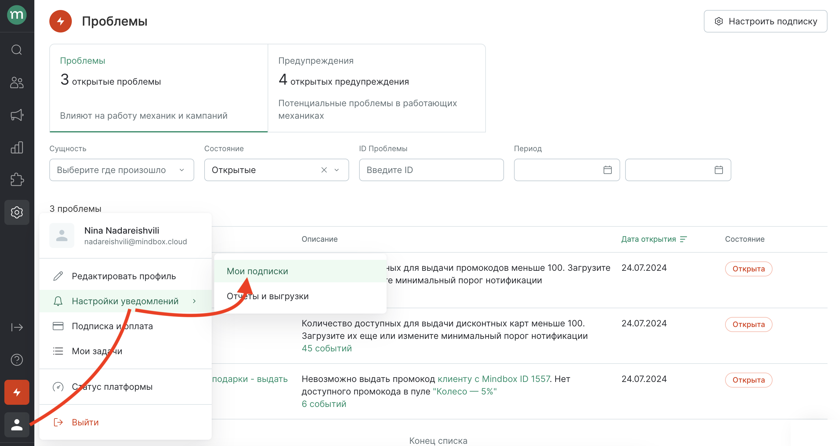This screenshot has height=446, width=840.
Task: Click Открыта badge for Mindbox ID 1557 problem
Action: 749,380
